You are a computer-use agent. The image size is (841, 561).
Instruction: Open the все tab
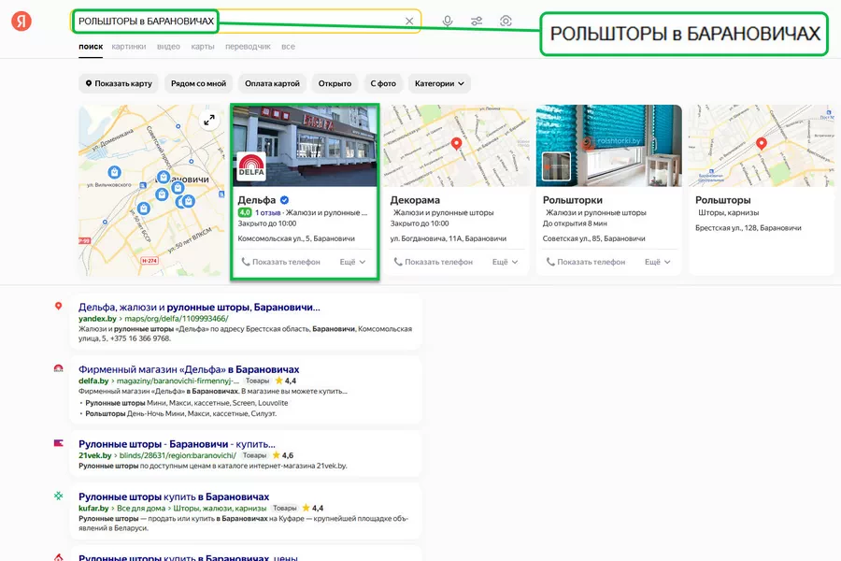pyautogui.click(x=288, y=47)
